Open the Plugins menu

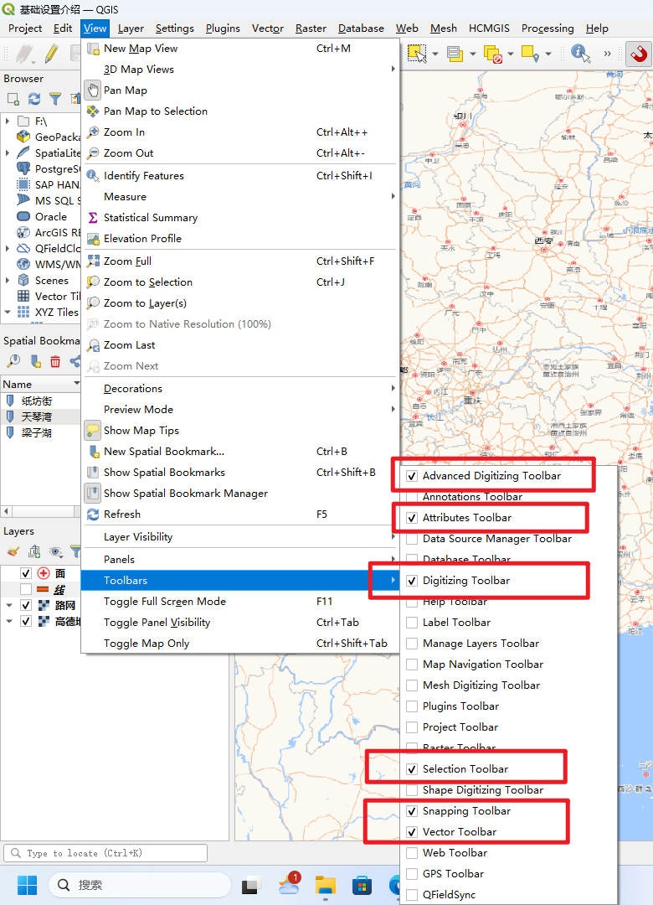(223, 28)
